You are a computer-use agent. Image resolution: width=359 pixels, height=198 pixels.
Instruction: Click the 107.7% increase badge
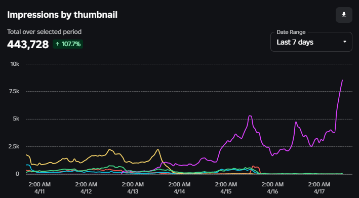(68, 44)
